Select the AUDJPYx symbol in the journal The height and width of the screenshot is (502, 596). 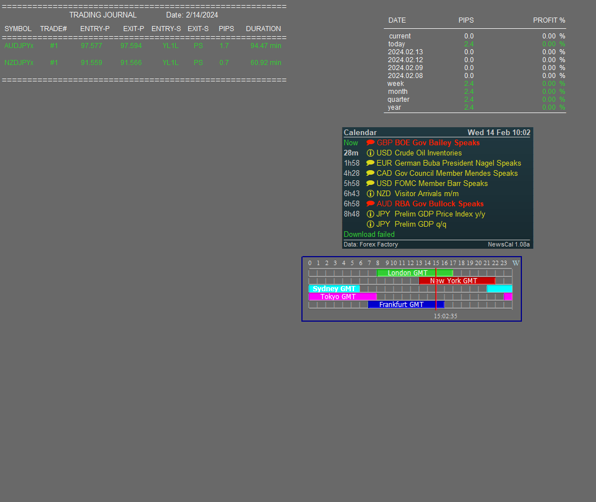(19, 46)
